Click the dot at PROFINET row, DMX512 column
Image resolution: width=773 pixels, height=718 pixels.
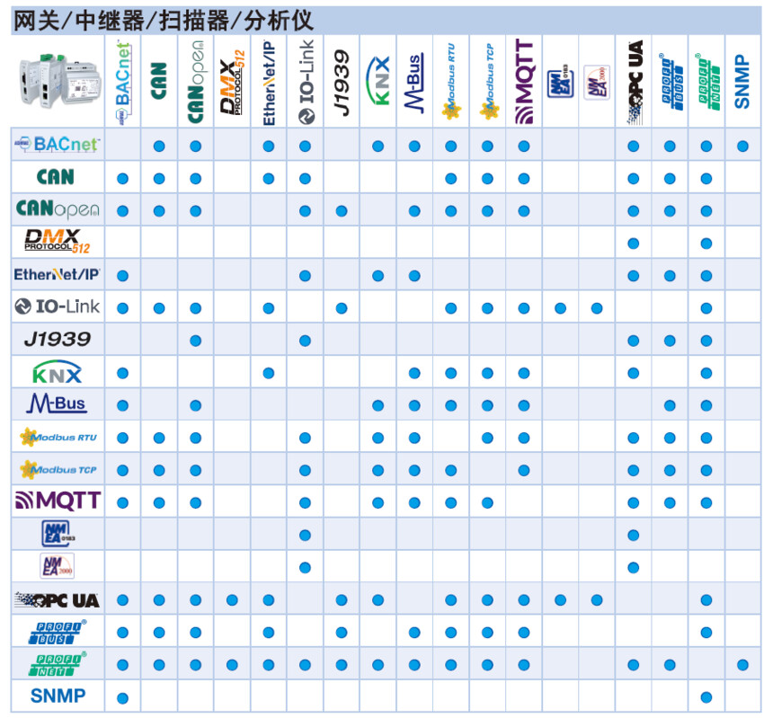232,665
